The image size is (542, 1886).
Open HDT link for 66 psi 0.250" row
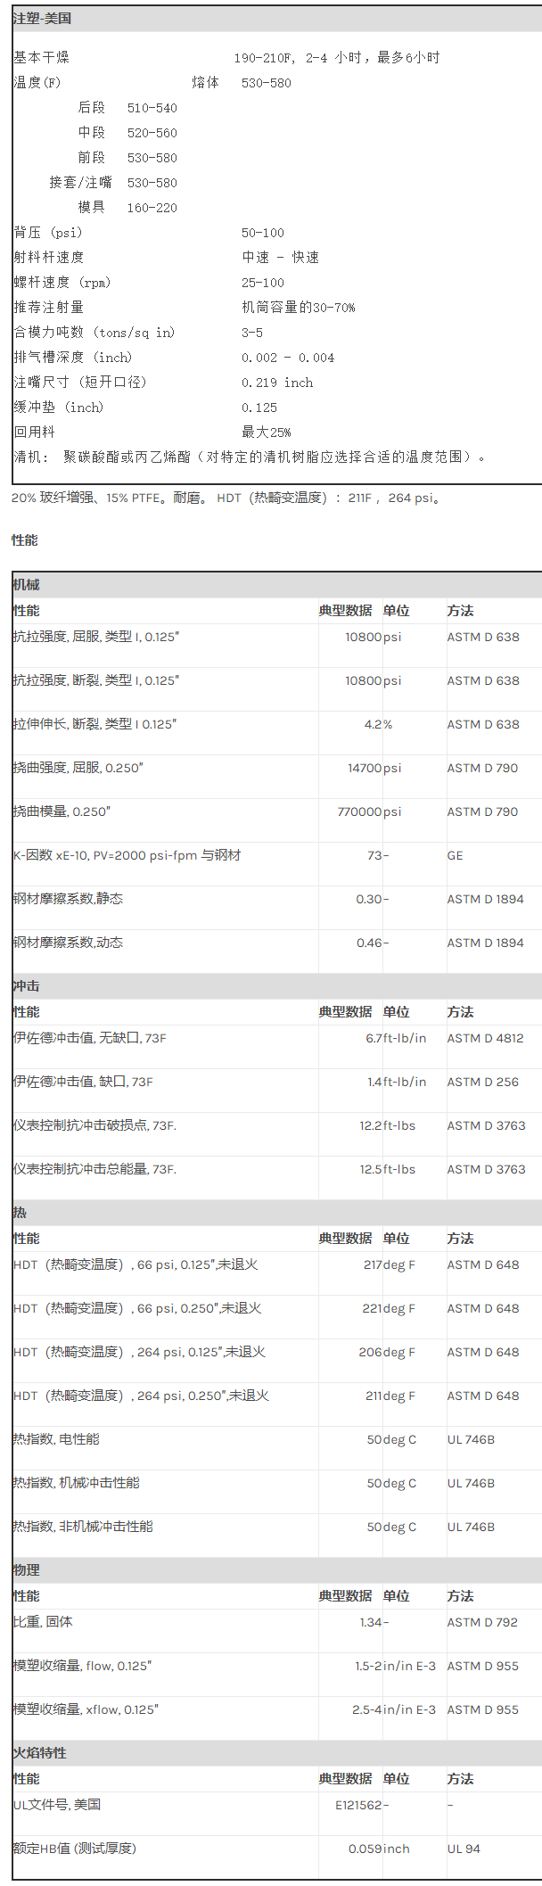tap(25, 1308)
